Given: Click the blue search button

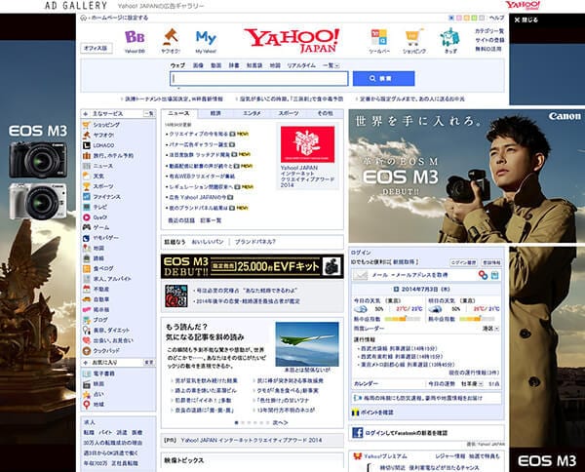Looking at the screenshot, I should [383, 78].
